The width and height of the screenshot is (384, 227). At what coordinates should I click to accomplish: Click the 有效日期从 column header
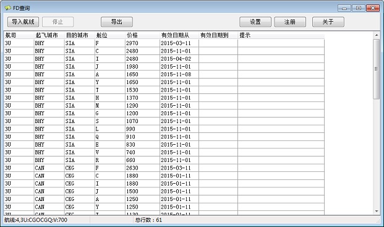[x=179, y=35]
